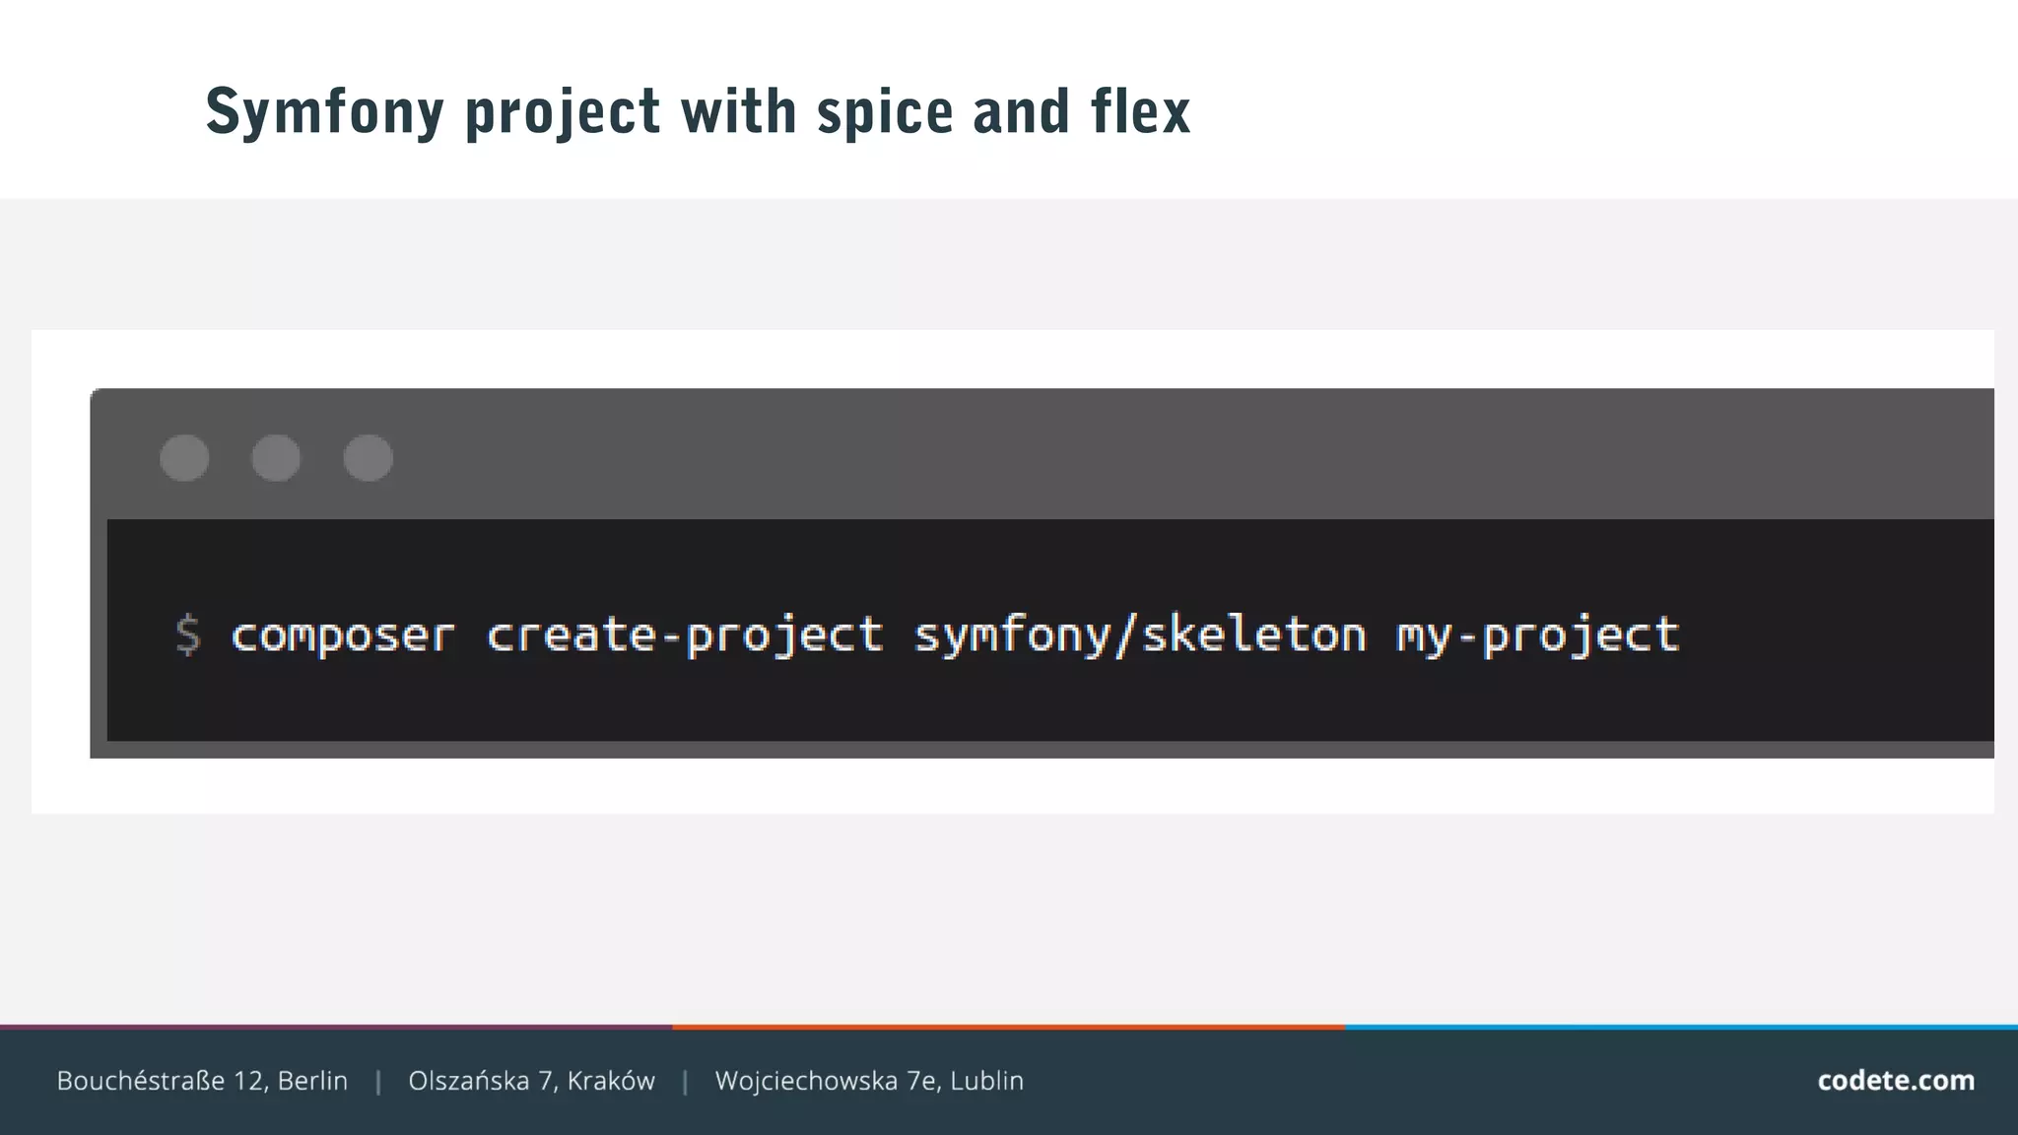Click 'create-project' in the terminal command
Screen dimensions: 2018x1135
pyautogui.click(x=685, y=635)
